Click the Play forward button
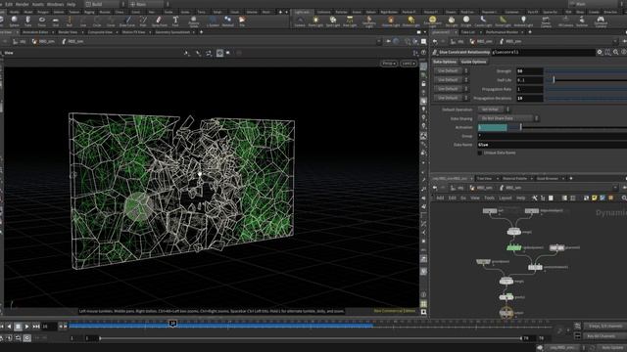 (x=26, y=327)
